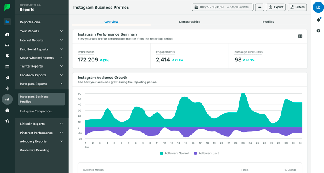Open the paper plane publishing icon

(x=7, y=78)
